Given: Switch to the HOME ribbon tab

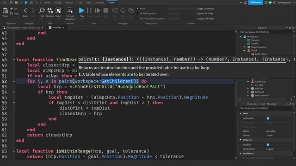Looking at the screenshot, I should pos(47,2).
